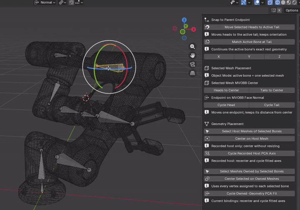Click the green negative Y gizmo circle
The height and width of the screenshot is (210, 300).
(182, 32)
